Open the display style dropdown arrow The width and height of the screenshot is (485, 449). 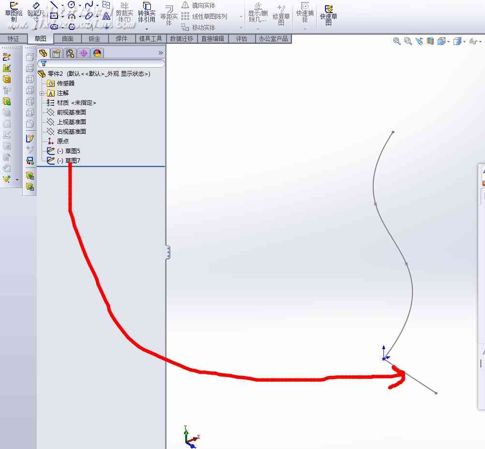pyautogui.click(x=465, y=42)
